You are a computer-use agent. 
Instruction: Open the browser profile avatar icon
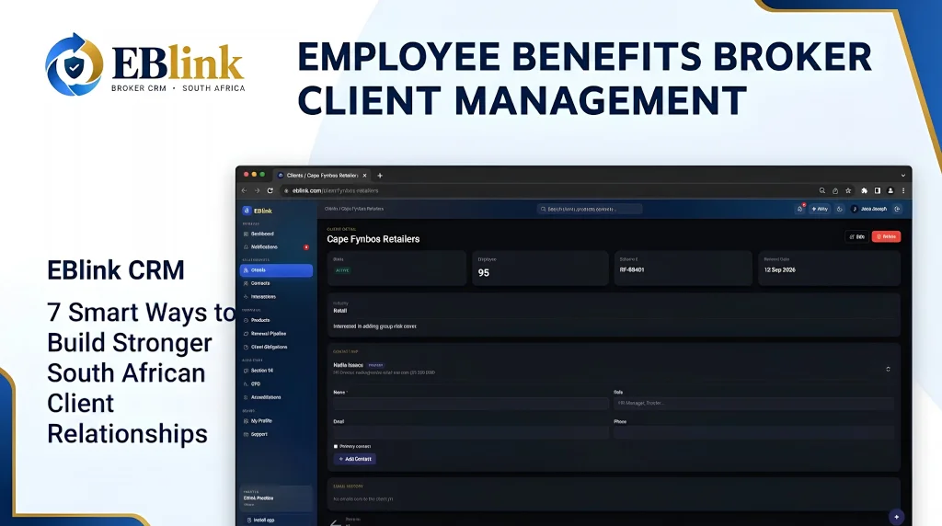(890, 190)
